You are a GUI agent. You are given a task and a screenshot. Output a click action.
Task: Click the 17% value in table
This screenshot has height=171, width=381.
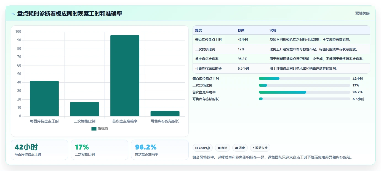(x=241, y=49)
